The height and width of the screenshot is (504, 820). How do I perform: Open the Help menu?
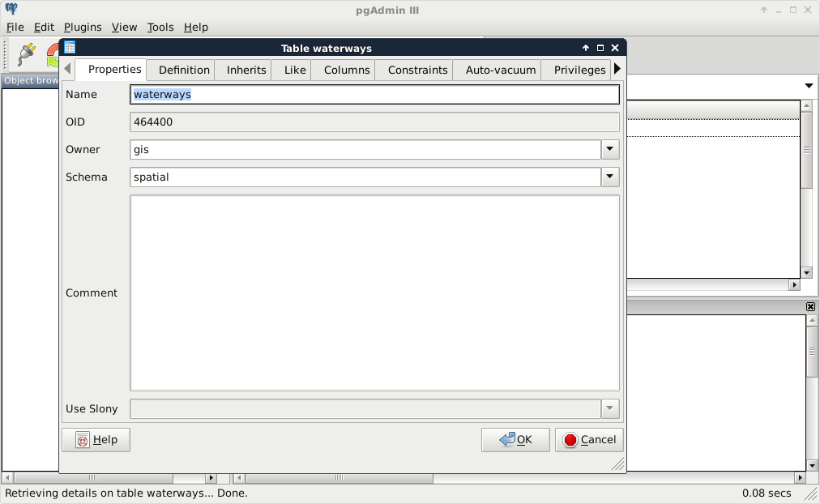[195, 28]
